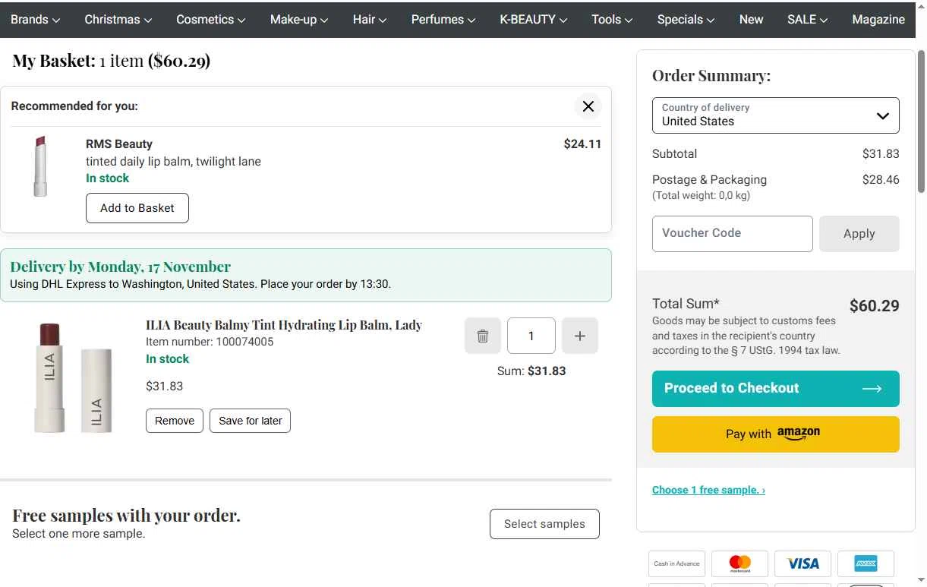This screenshot has height=587, width=927.
Task: Expand the Specials menu
Action: (x=686, y=20)
